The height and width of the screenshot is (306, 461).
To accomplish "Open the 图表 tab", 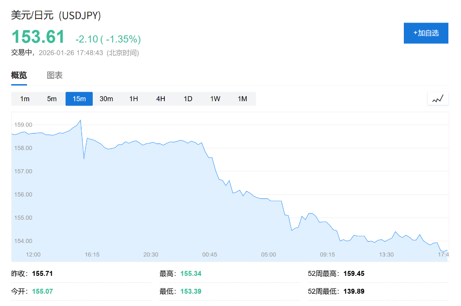I will tap(54, 75).
